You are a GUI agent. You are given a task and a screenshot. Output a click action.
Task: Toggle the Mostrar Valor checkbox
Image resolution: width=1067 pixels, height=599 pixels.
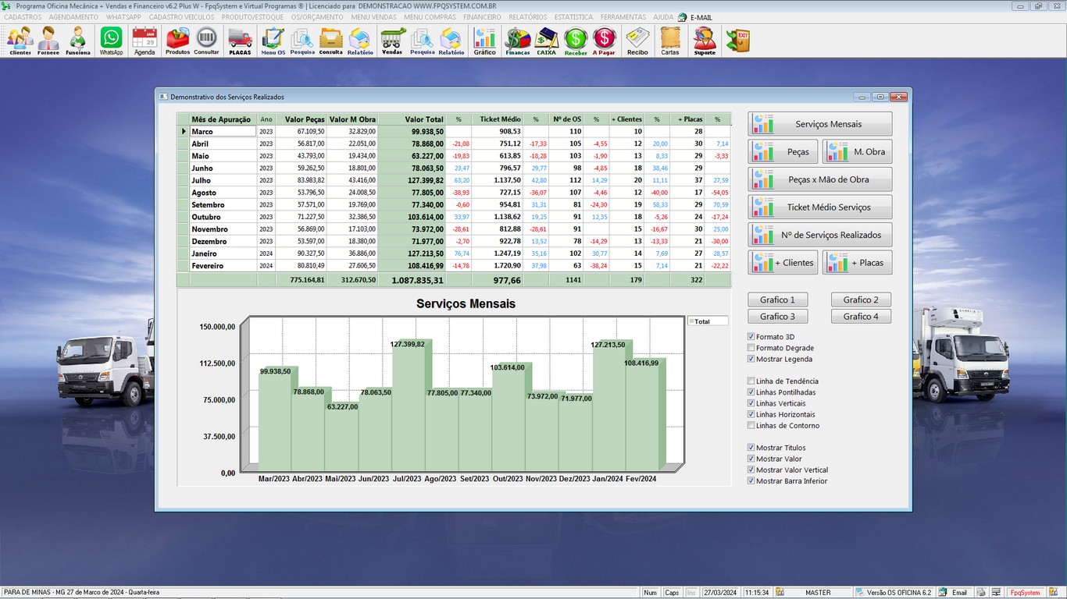click(x=751, y=459)
